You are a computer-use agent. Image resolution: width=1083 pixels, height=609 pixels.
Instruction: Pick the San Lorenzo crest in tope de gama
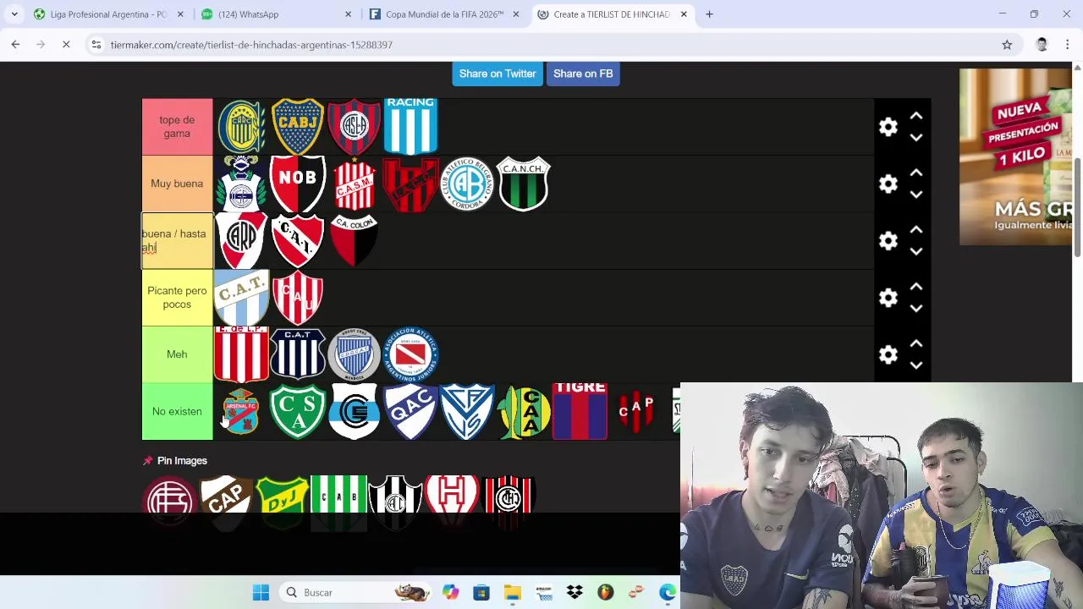pos(354,127)
